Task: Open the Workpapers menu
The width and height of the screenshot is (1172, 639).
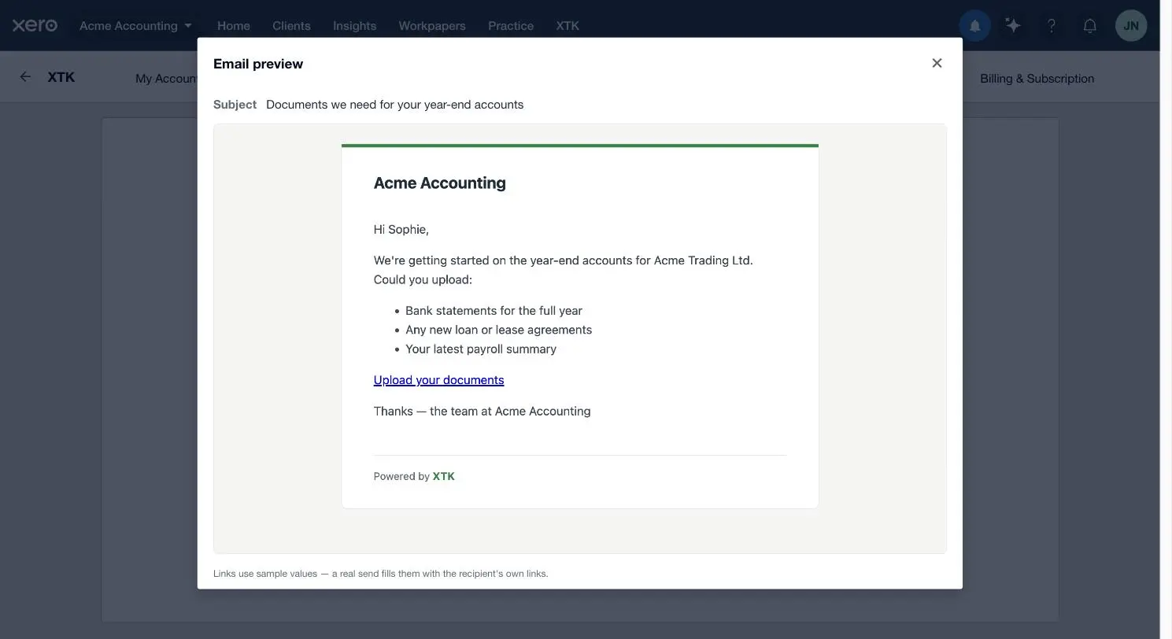Action: tap(432, 25)
